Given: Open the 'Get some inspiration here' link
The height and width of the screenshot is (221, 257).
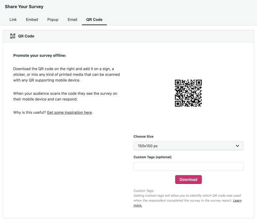Looking at the screenshot, I should click(x=69, y=113).
